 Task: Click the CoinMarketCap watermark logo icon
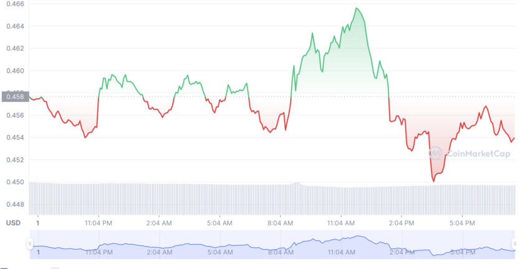(x=435, y=153)
